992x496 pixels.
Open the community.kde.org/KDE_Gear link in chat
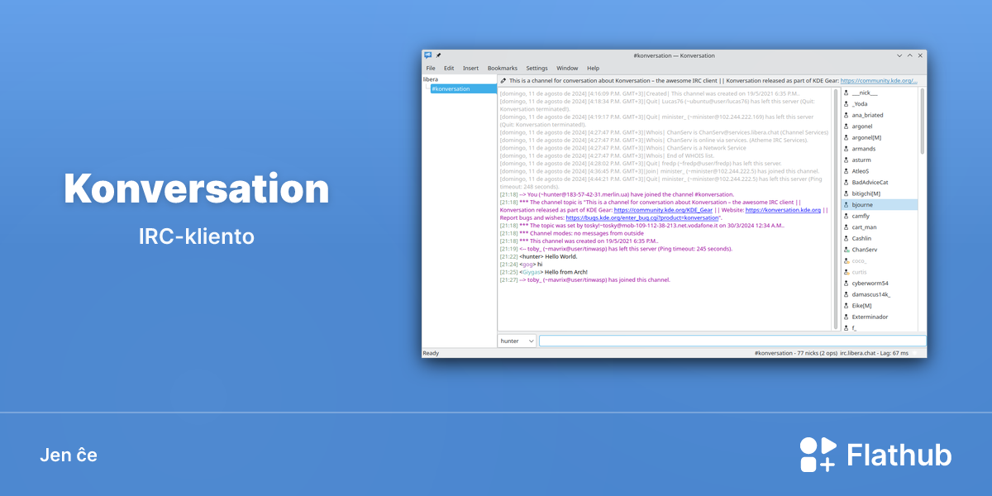[663, 210]
